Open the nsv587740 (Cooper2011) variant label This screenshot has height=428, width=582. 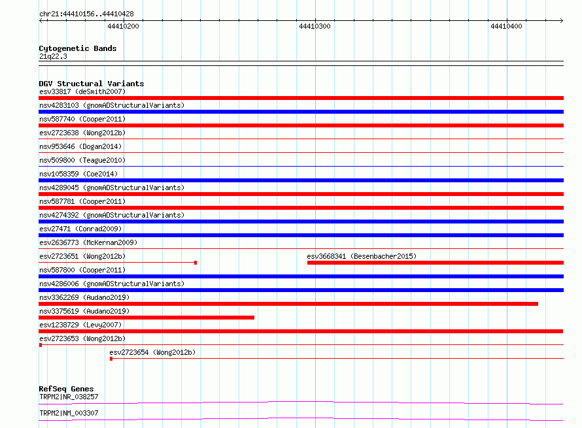point(82,119)
